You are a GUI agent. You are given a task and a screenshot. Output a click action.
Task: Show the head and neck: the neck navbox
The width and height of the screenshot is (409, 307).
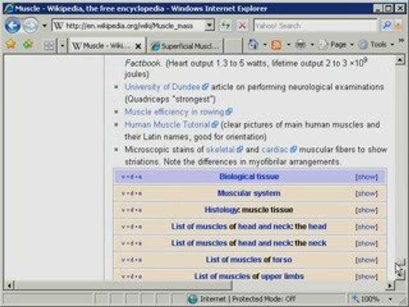(x=366, y=243)
